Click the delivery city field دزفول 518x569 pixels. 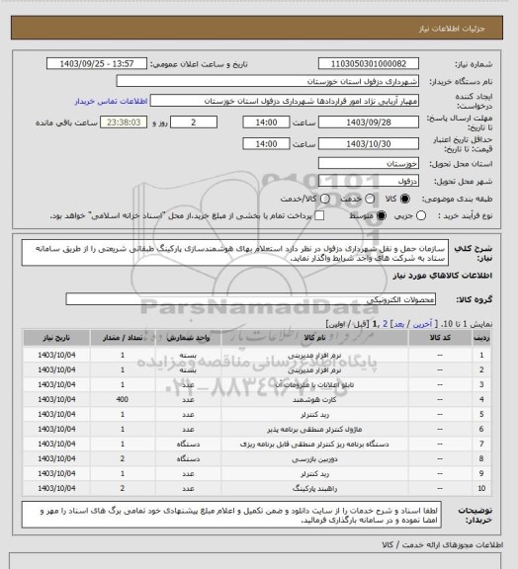point(369,181)
